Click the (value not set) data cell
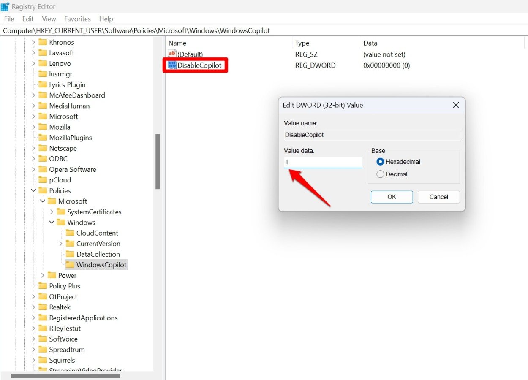528x380 pixels. (384, 54)
